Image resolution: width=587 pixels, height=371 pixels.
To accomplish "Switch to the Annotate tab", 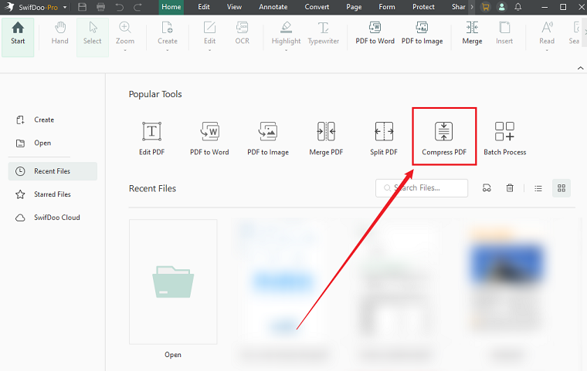I will (273, 7).
